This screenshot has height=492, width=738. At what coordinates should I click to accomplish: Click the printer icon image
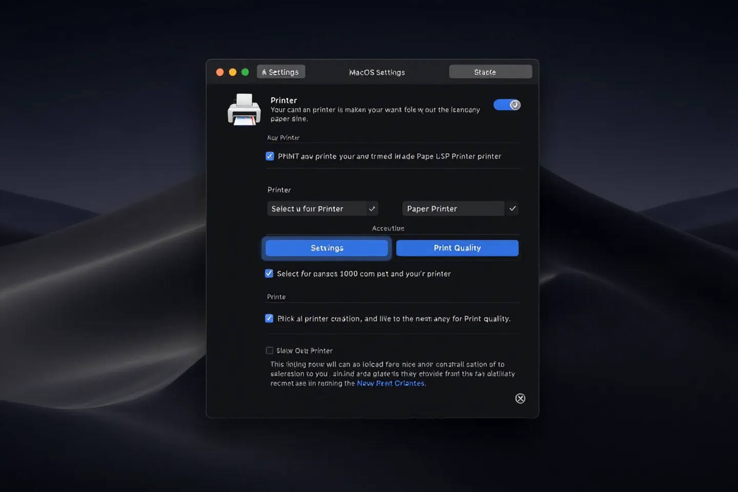click(244, 110)
